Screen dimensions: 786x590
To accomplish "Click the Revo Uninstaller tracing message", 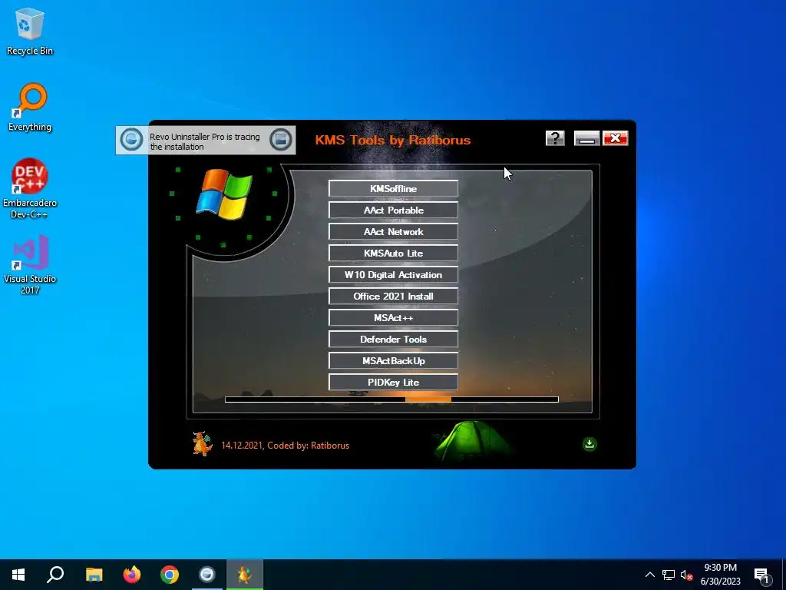I will pos(204,141).
